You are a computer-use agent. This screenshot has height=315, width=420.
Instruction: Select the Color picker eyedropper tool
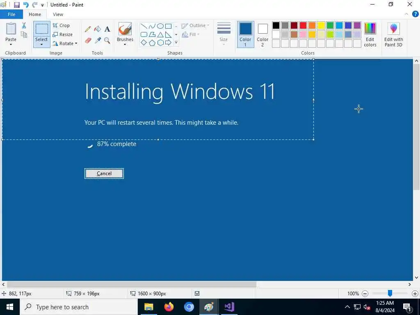(x=98, y=41)
